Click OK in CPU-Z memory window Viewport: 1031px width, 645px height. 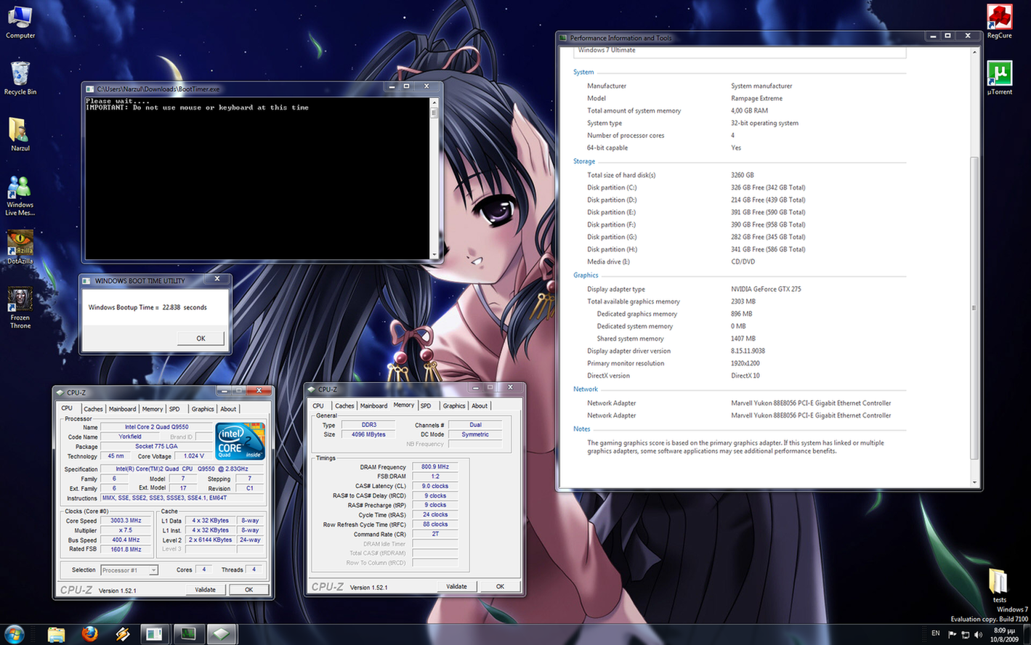[x=500, y=587]
